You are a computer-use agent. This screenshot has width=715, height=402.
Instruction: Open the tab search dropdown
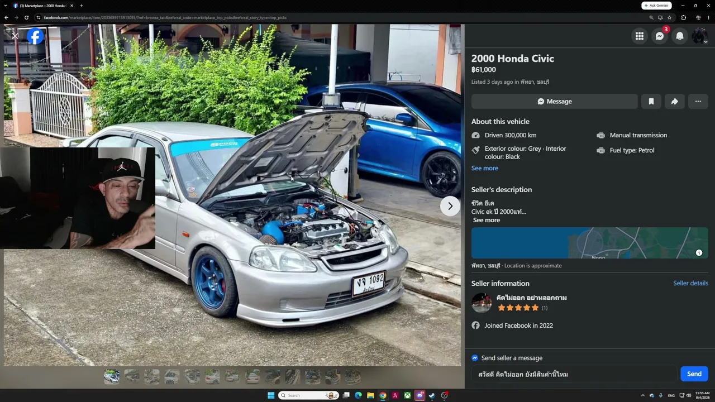click(x=6, y=6)
